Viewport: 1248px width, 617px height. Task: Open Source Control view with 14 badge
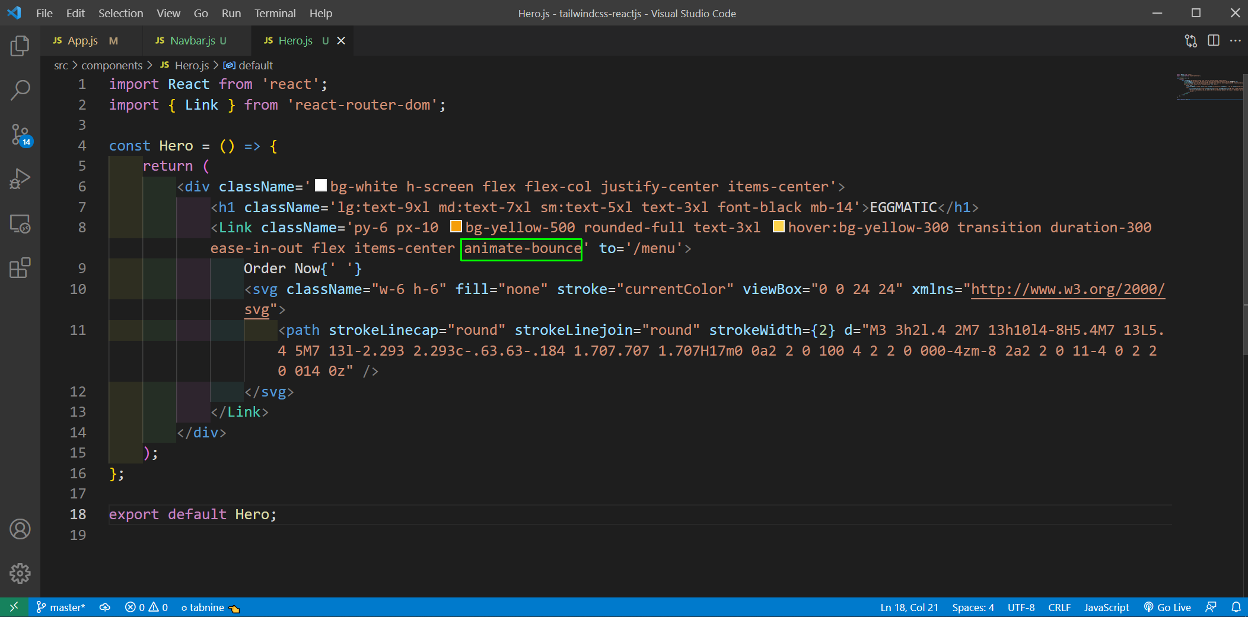(x=20, y=135)
